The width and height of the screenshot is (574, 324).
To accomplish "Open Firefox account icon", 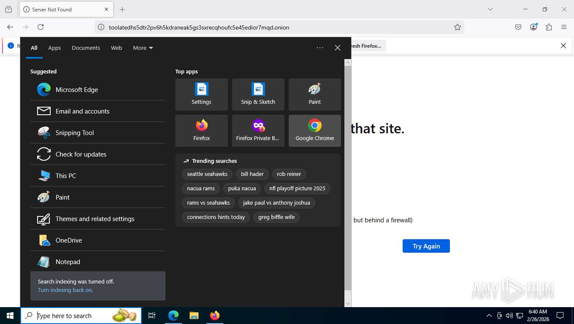I will pos(533,27).
